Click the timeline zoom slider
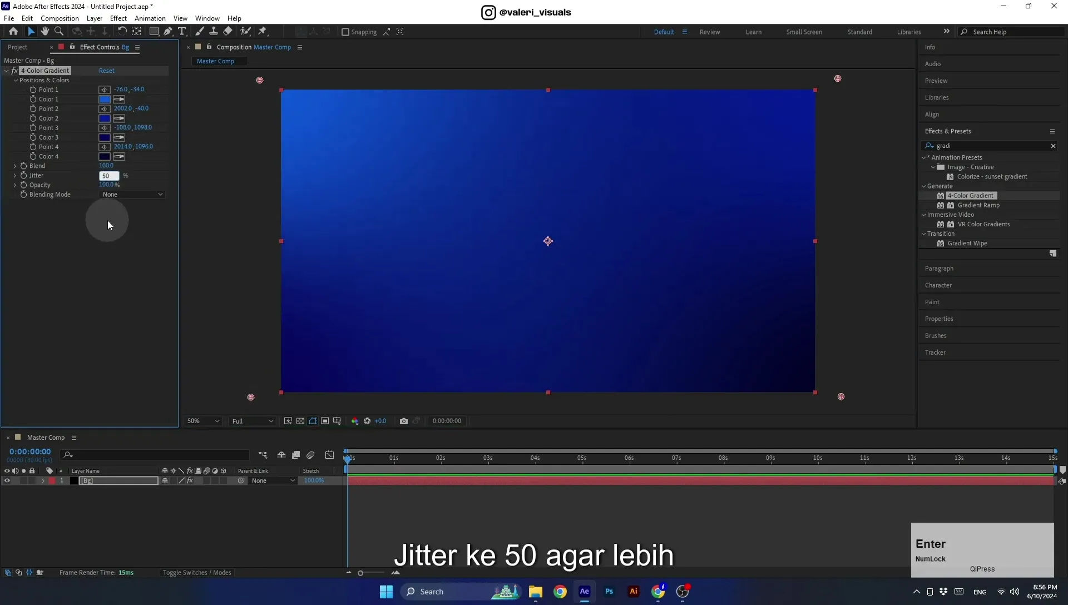Image resolution: width=1068 pixels, height=605 pixels. click(x=360, y=573)
